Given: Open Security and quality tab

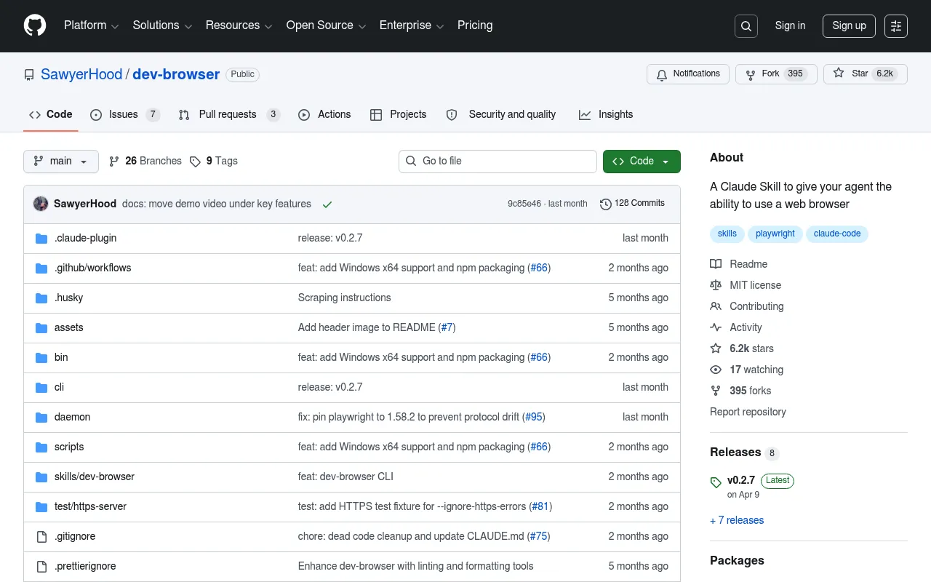Looking at the screenshot, I should point(501,115).
